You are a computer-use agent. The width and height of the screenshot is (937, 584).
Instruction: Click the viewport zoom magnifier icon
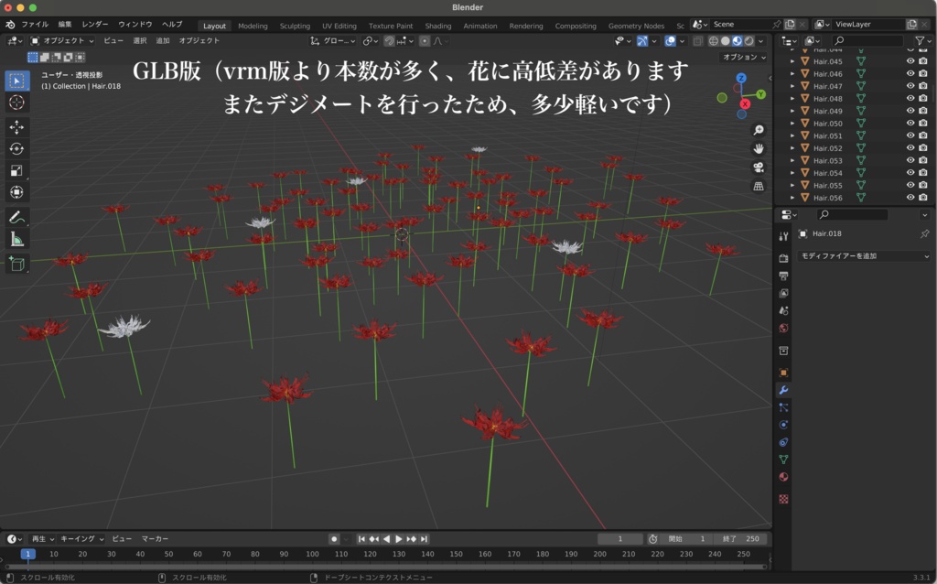coord(759,130)
